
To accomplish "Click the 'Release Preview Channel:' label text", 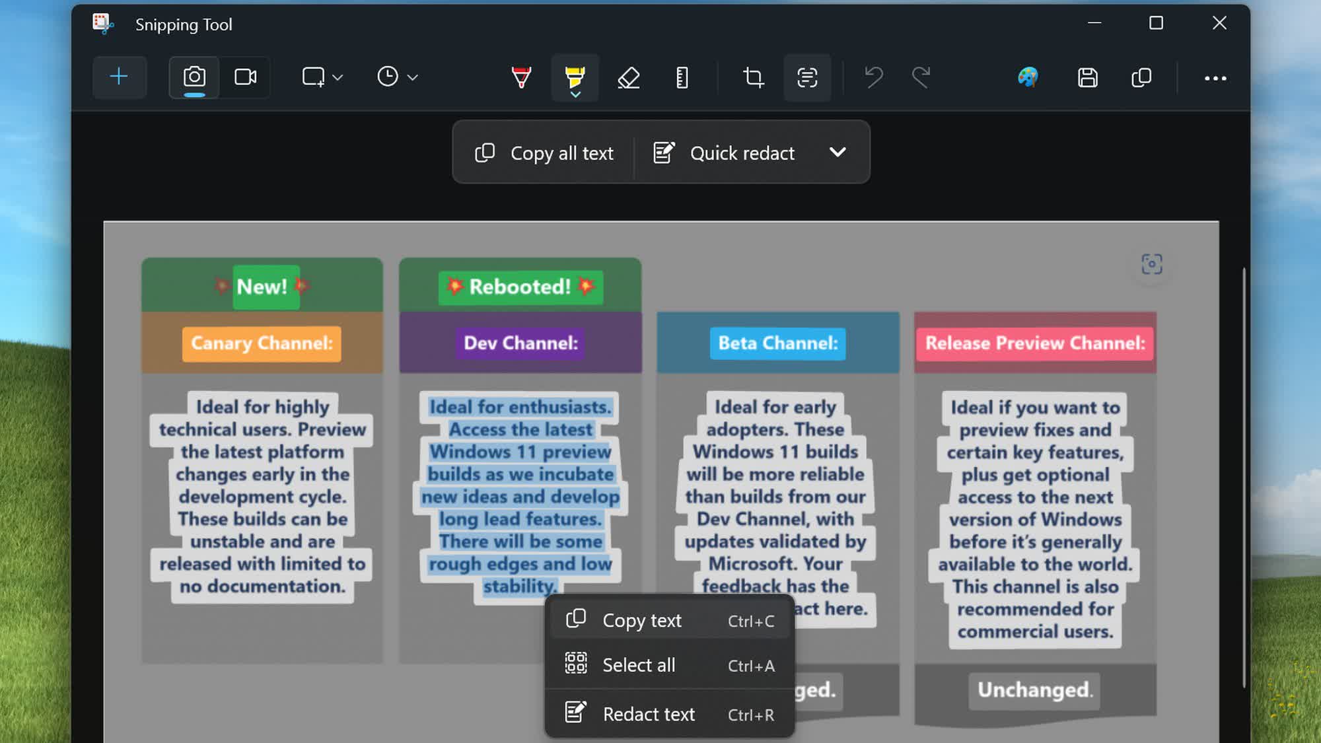I will 1035,343.
